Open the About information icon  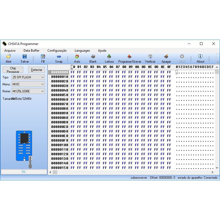click(x=200, y=57)
